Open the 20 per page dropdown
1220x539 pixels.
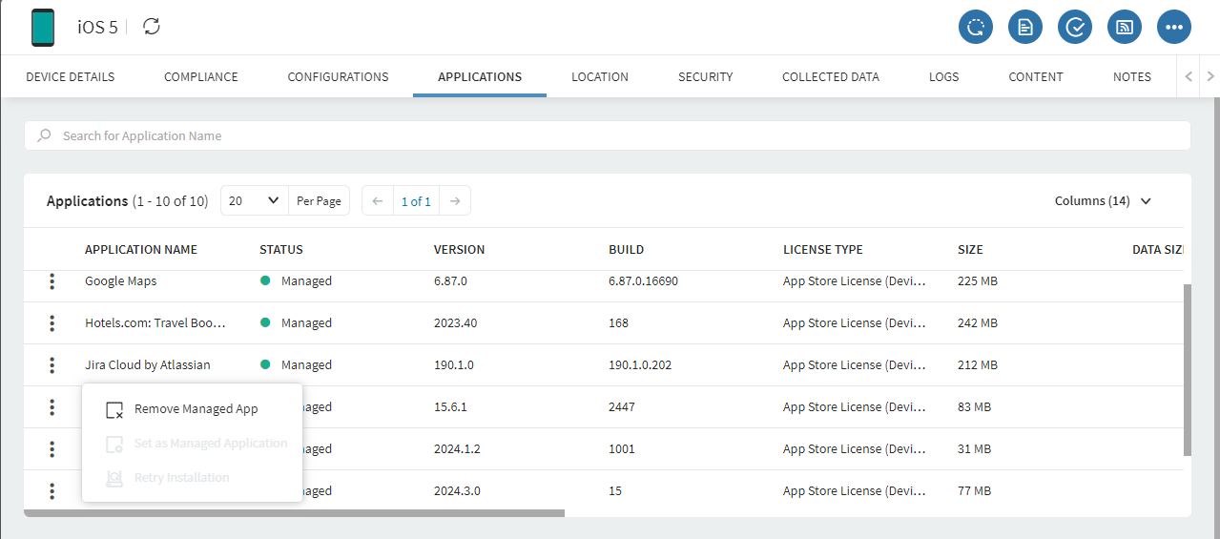pyautogui.click(x=254, y=201)
